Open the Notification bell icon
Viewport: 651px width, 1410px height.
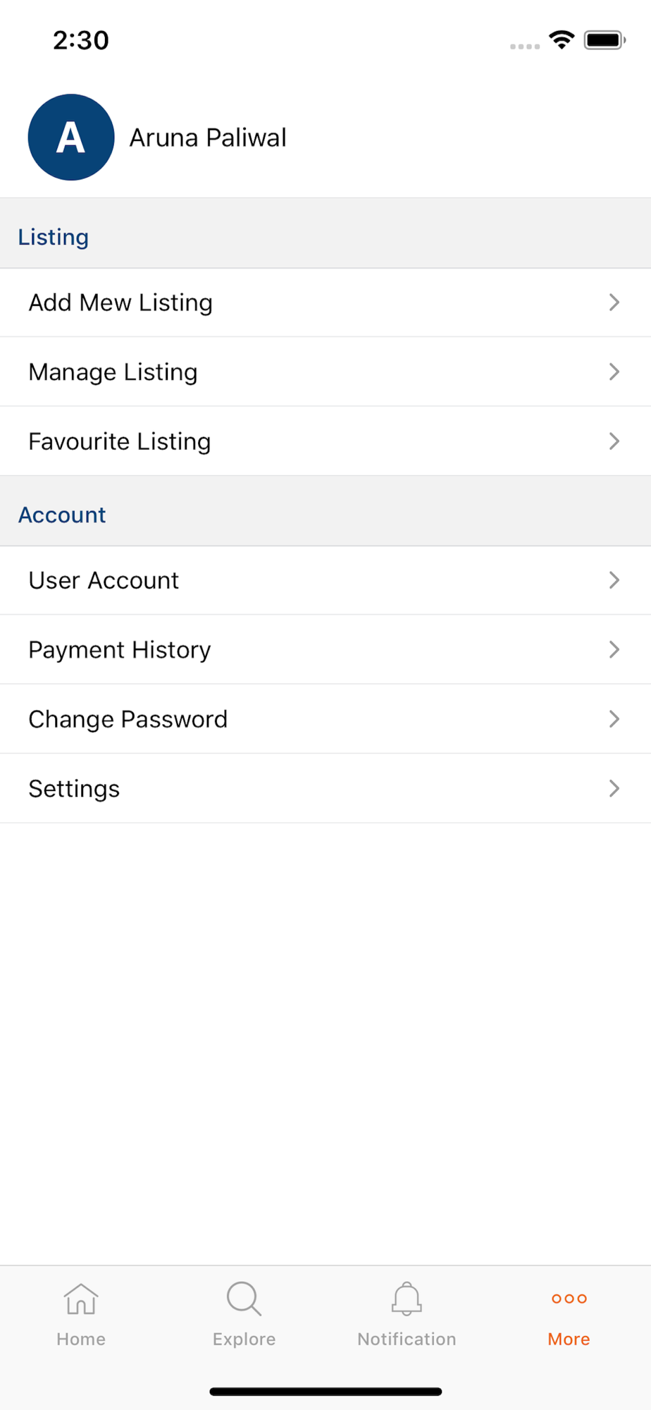click(x=407, y=1299)
